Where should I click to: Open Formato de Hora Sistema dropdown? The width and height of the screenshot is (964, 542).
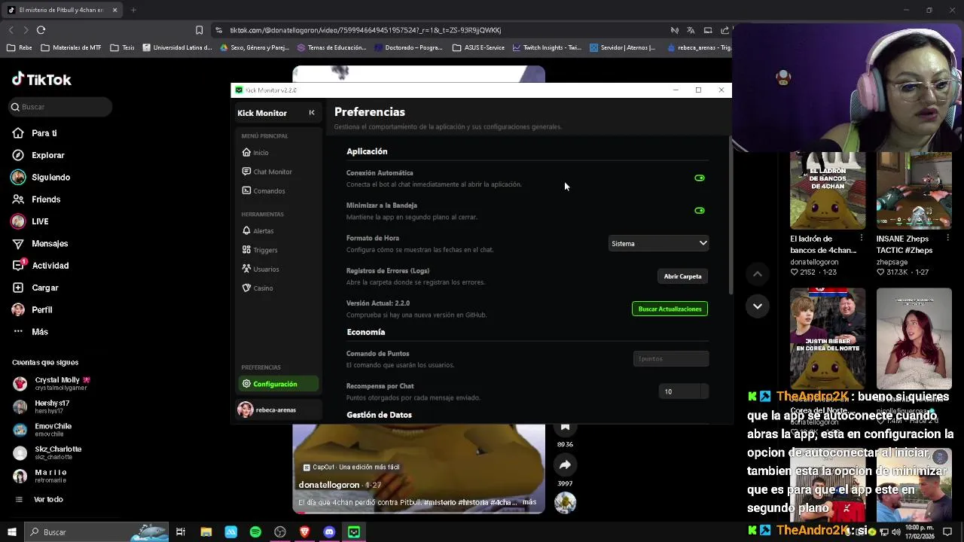(659, 243)
